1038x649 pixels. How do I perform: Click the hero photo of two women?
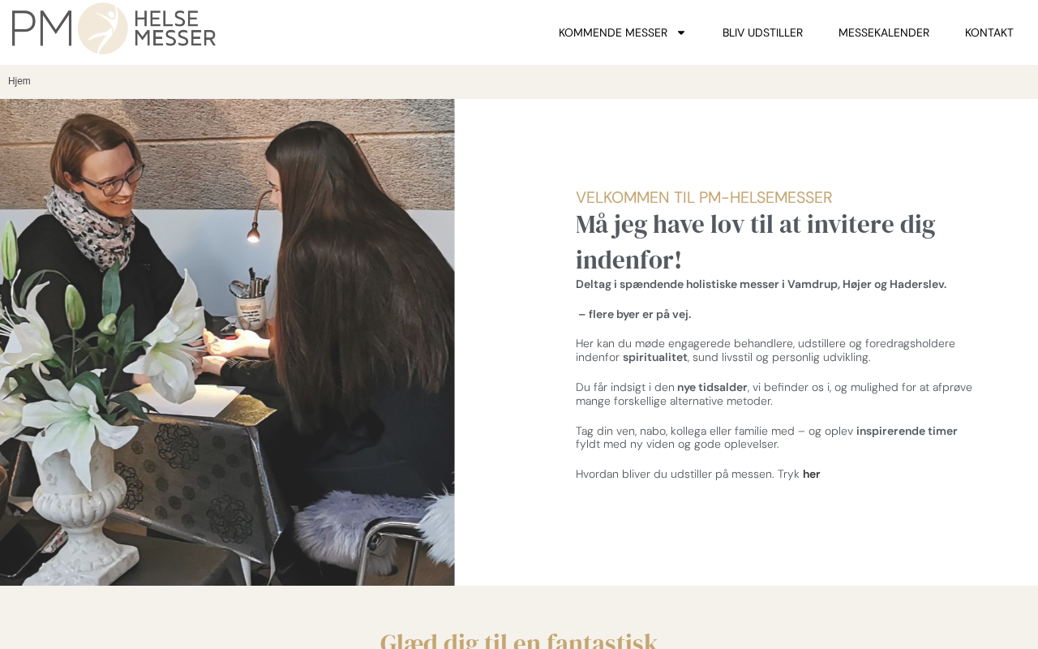(x=227, y=342)
